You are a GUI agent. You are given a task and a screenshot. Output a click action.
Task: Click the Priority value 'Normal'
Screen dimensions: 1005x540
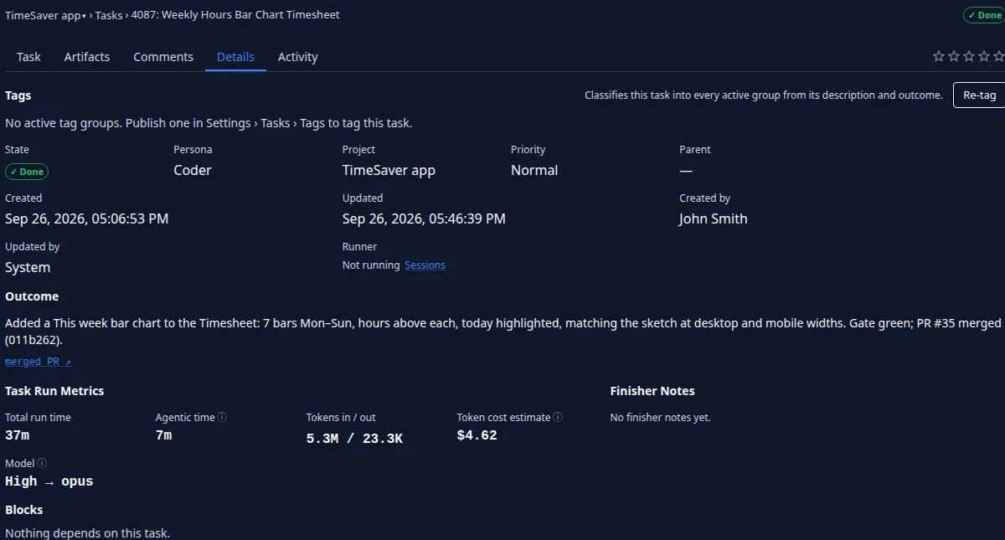[534, 170]
